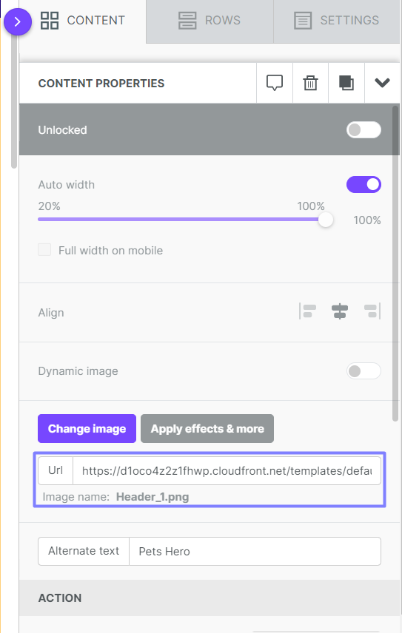The width and height of the screenshot is (402, 633).
Task: Open the Rows tab
Action: pos(210,21)
